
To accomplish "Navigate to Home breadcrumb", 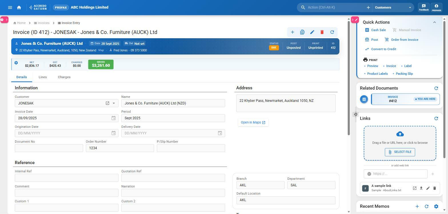I will coord(19,23).
